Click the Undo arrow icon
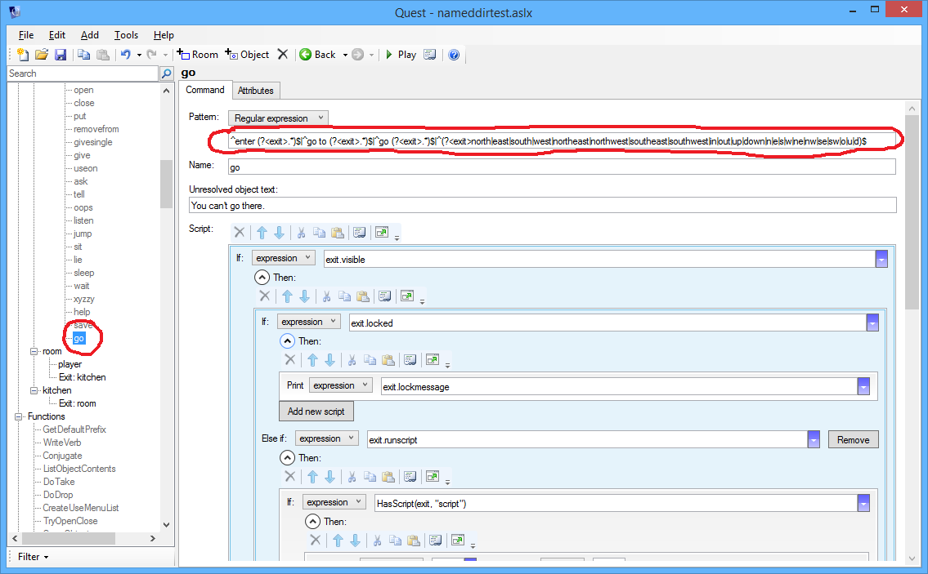The height and width of the screenshot is (574, 928). [125, 55]
